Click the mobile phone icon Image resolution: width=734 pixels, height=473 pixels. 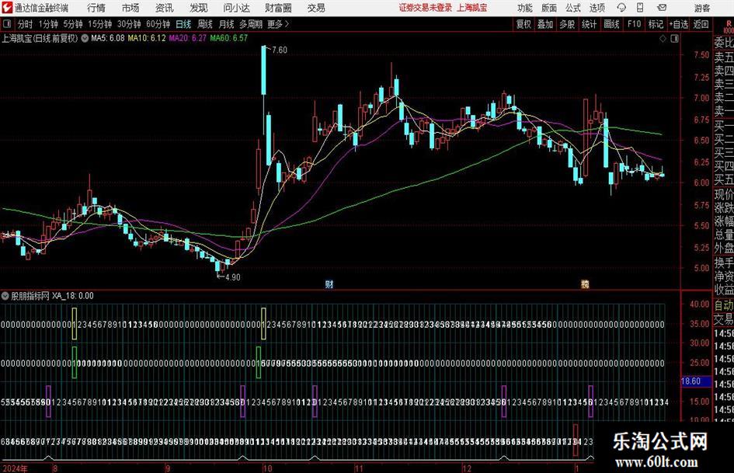pos(640,8)
